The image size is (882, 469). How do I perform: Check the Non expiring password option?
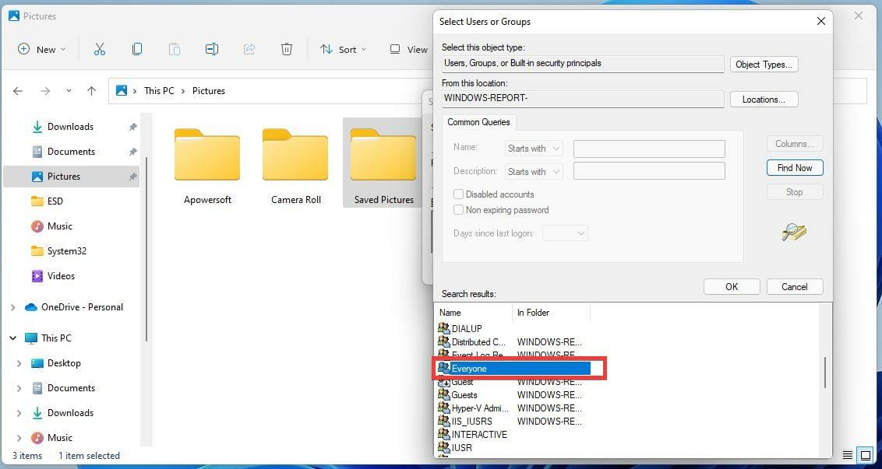(x=458, y=210)
